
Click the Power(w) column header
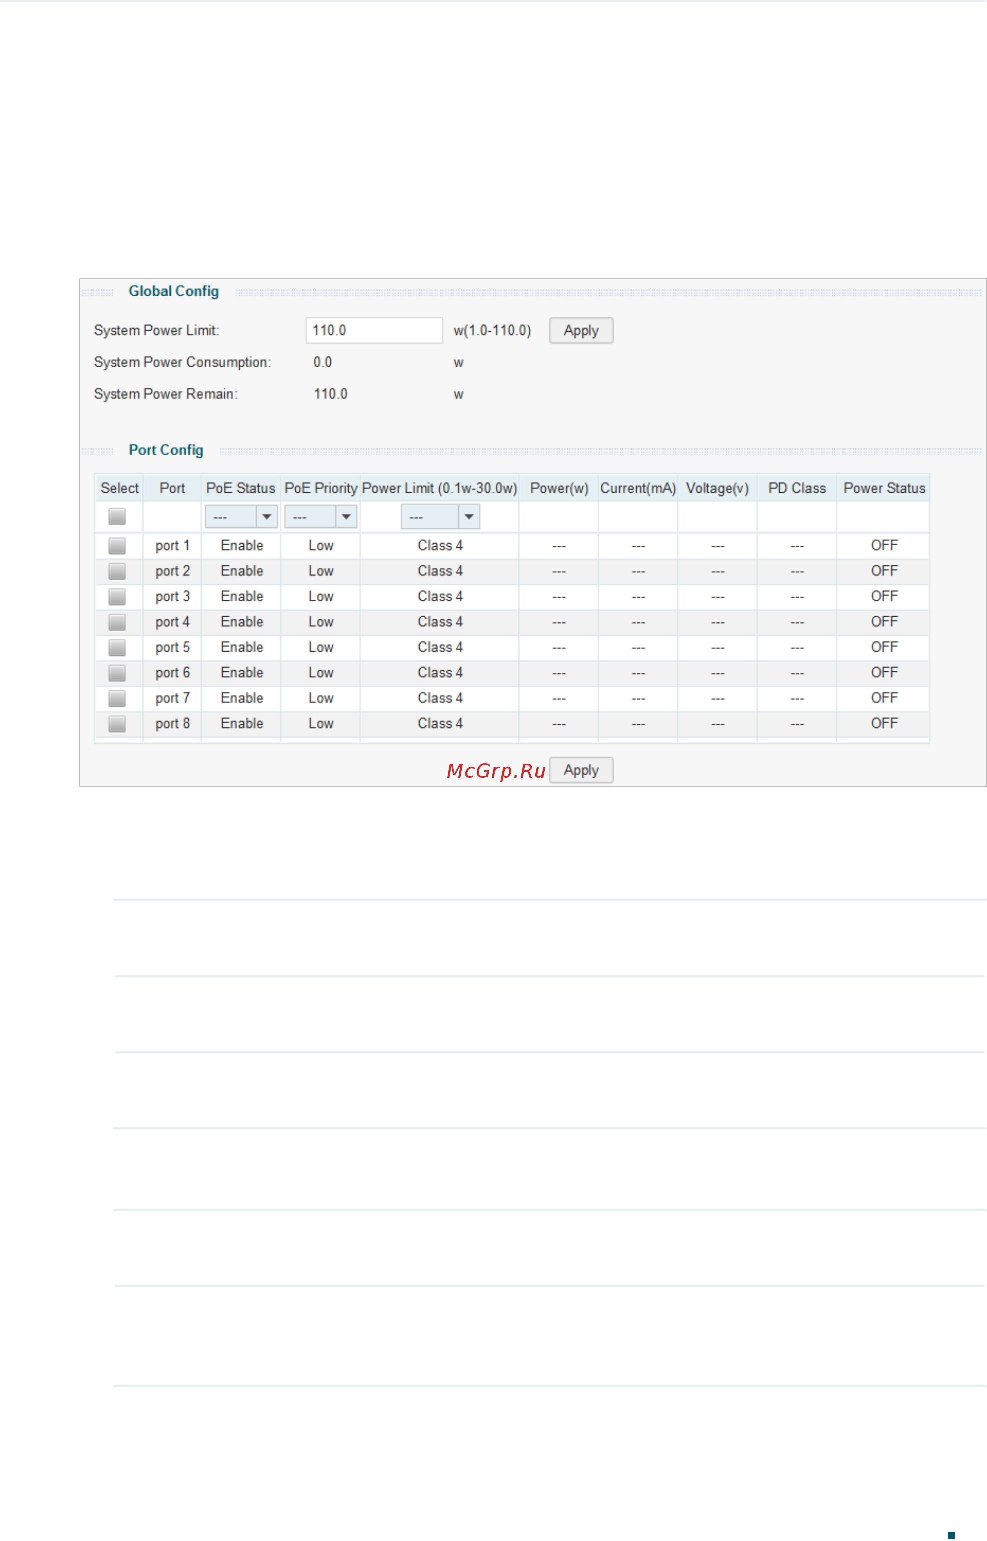click(559, 488)
